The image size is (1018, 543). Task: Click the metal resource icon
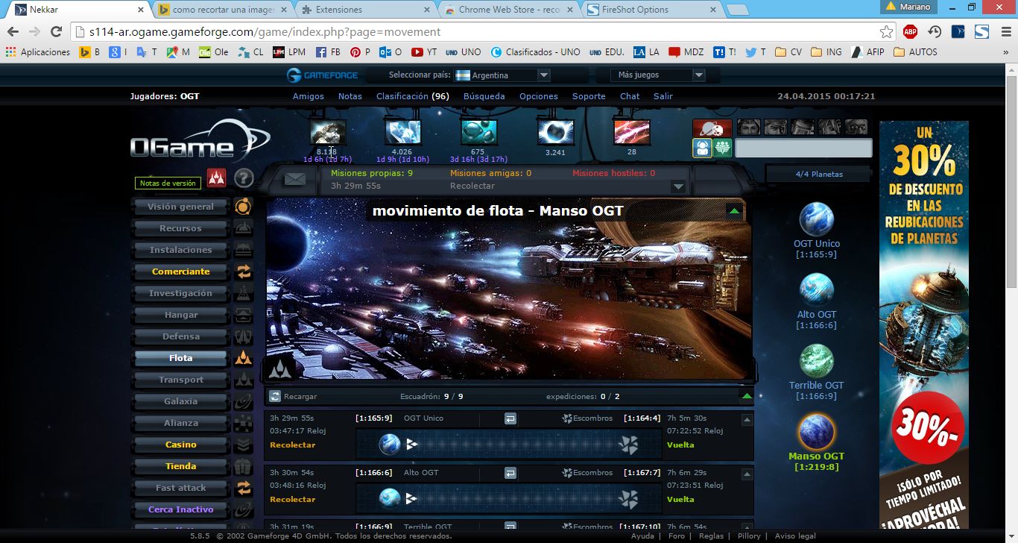[x=328, y=132]
